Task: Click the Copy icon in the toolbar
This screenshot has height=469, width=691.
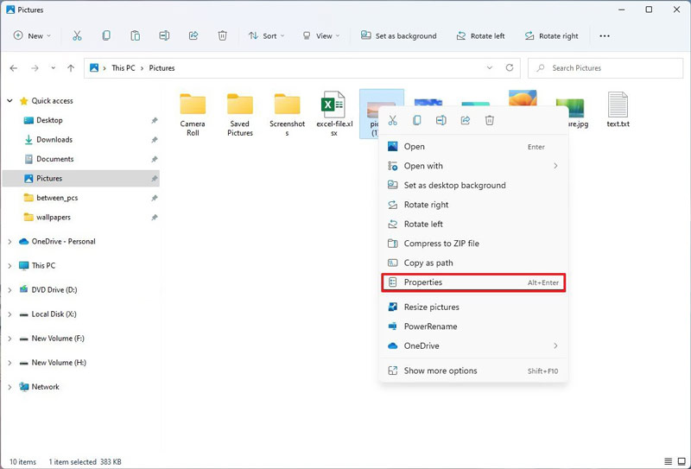Action: [106, 35]
